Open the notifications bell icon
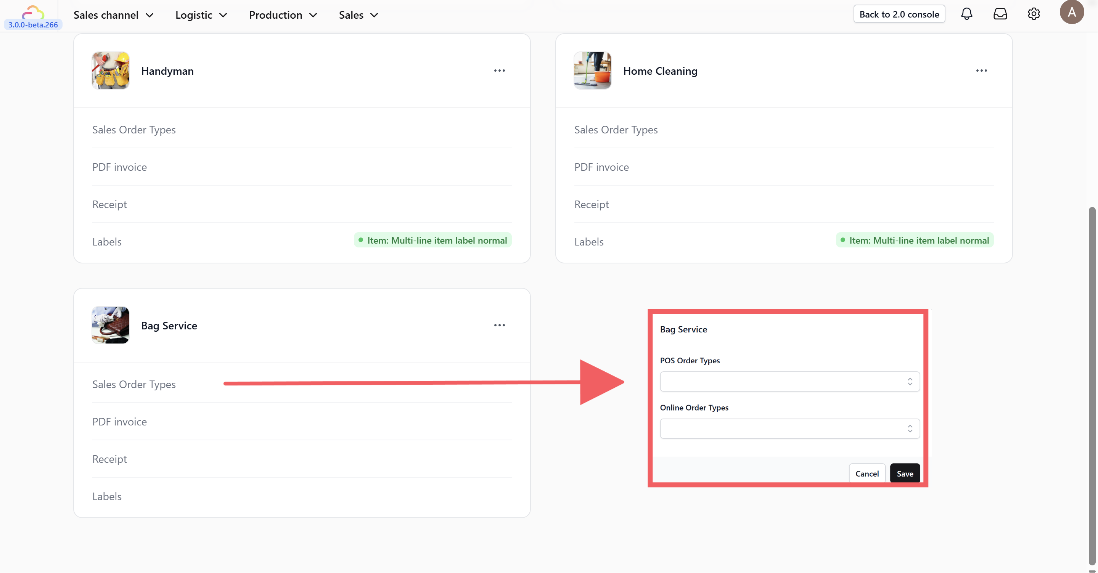This screenshot has height=573, width=1098. coord(966,14)
